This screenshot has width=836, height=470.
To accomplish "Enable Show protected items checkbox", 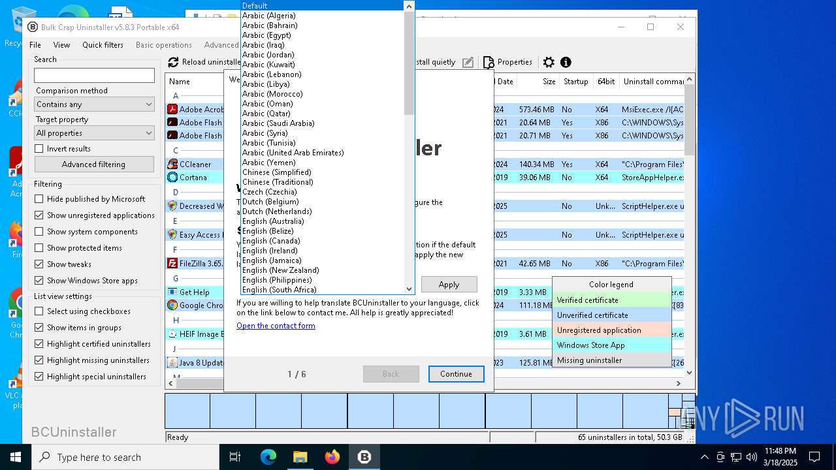I will click(x=39, y=248).
